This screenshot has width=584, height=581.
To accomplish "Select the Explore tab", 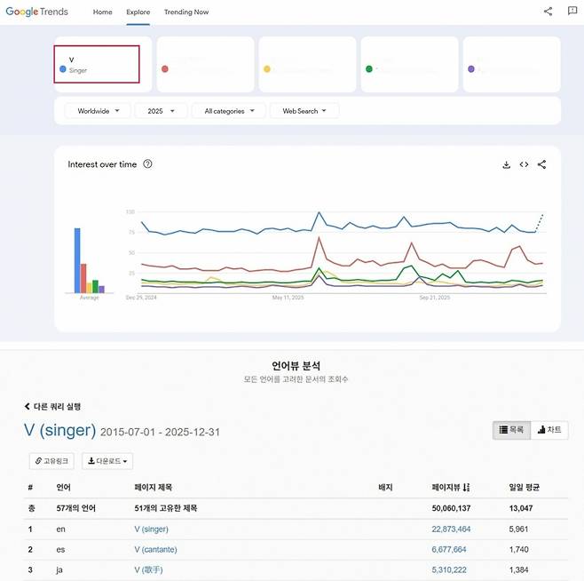I will (x=138, y=12).
